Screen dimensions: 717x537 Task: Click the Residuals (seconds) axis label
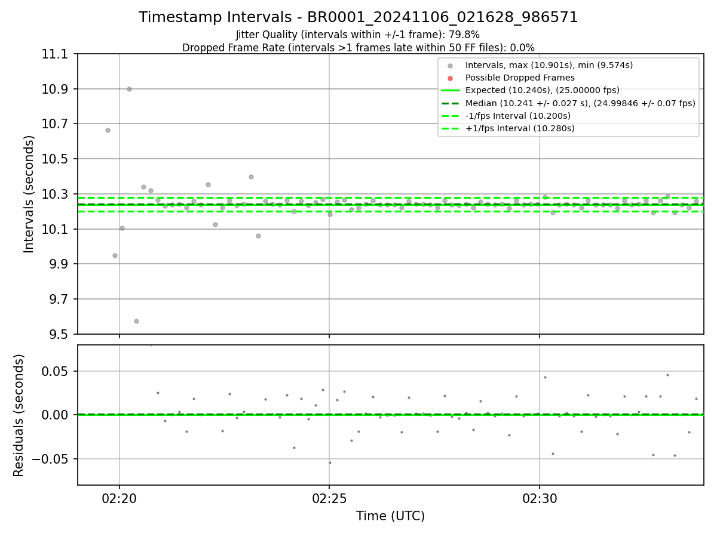pos(19,415)
